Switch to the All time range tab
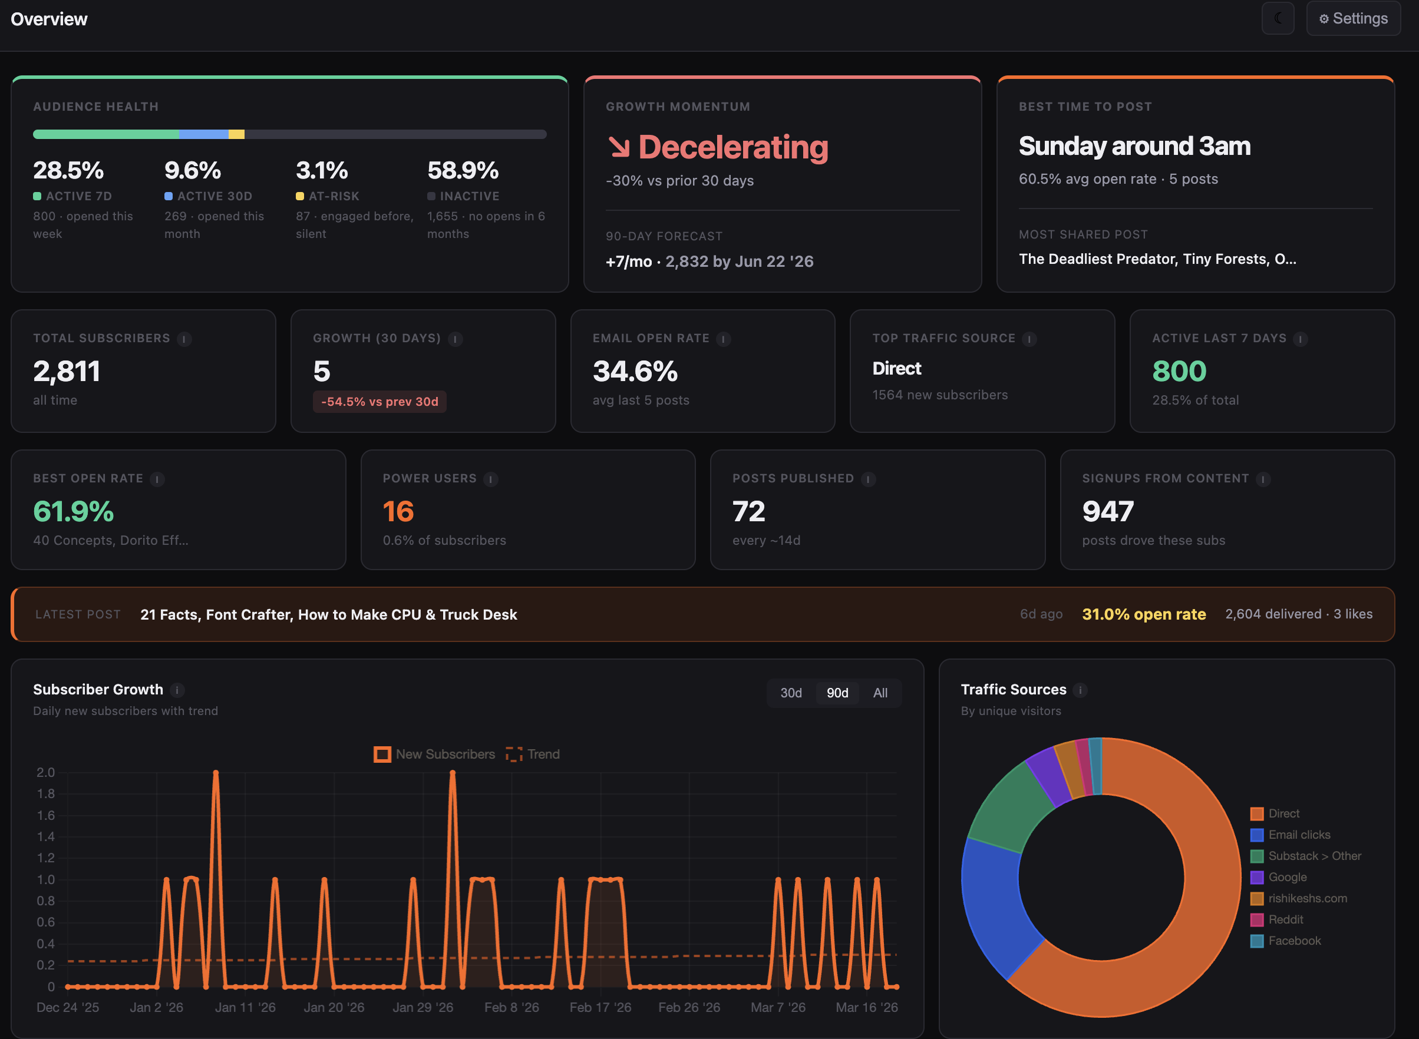 [x=880, y=693]
